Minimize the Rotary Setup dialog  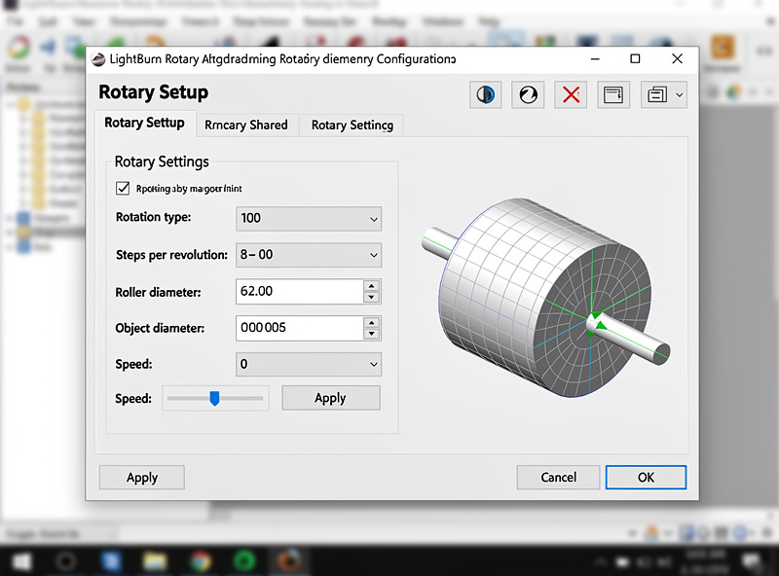[595, 59]
